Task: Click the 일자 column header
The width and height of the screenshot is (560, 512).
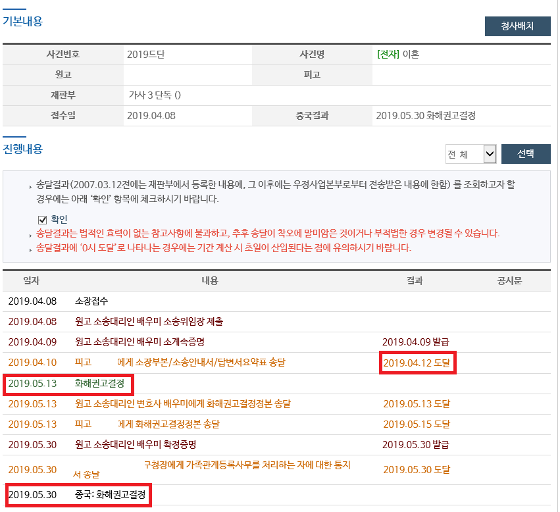Action: (32, 281)
